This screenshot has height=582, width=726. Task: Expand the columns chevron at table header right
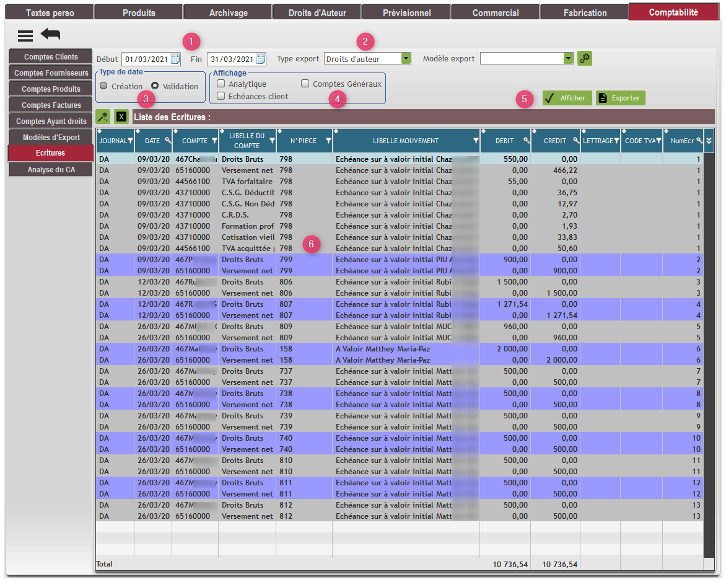click(x=709, y=141)
